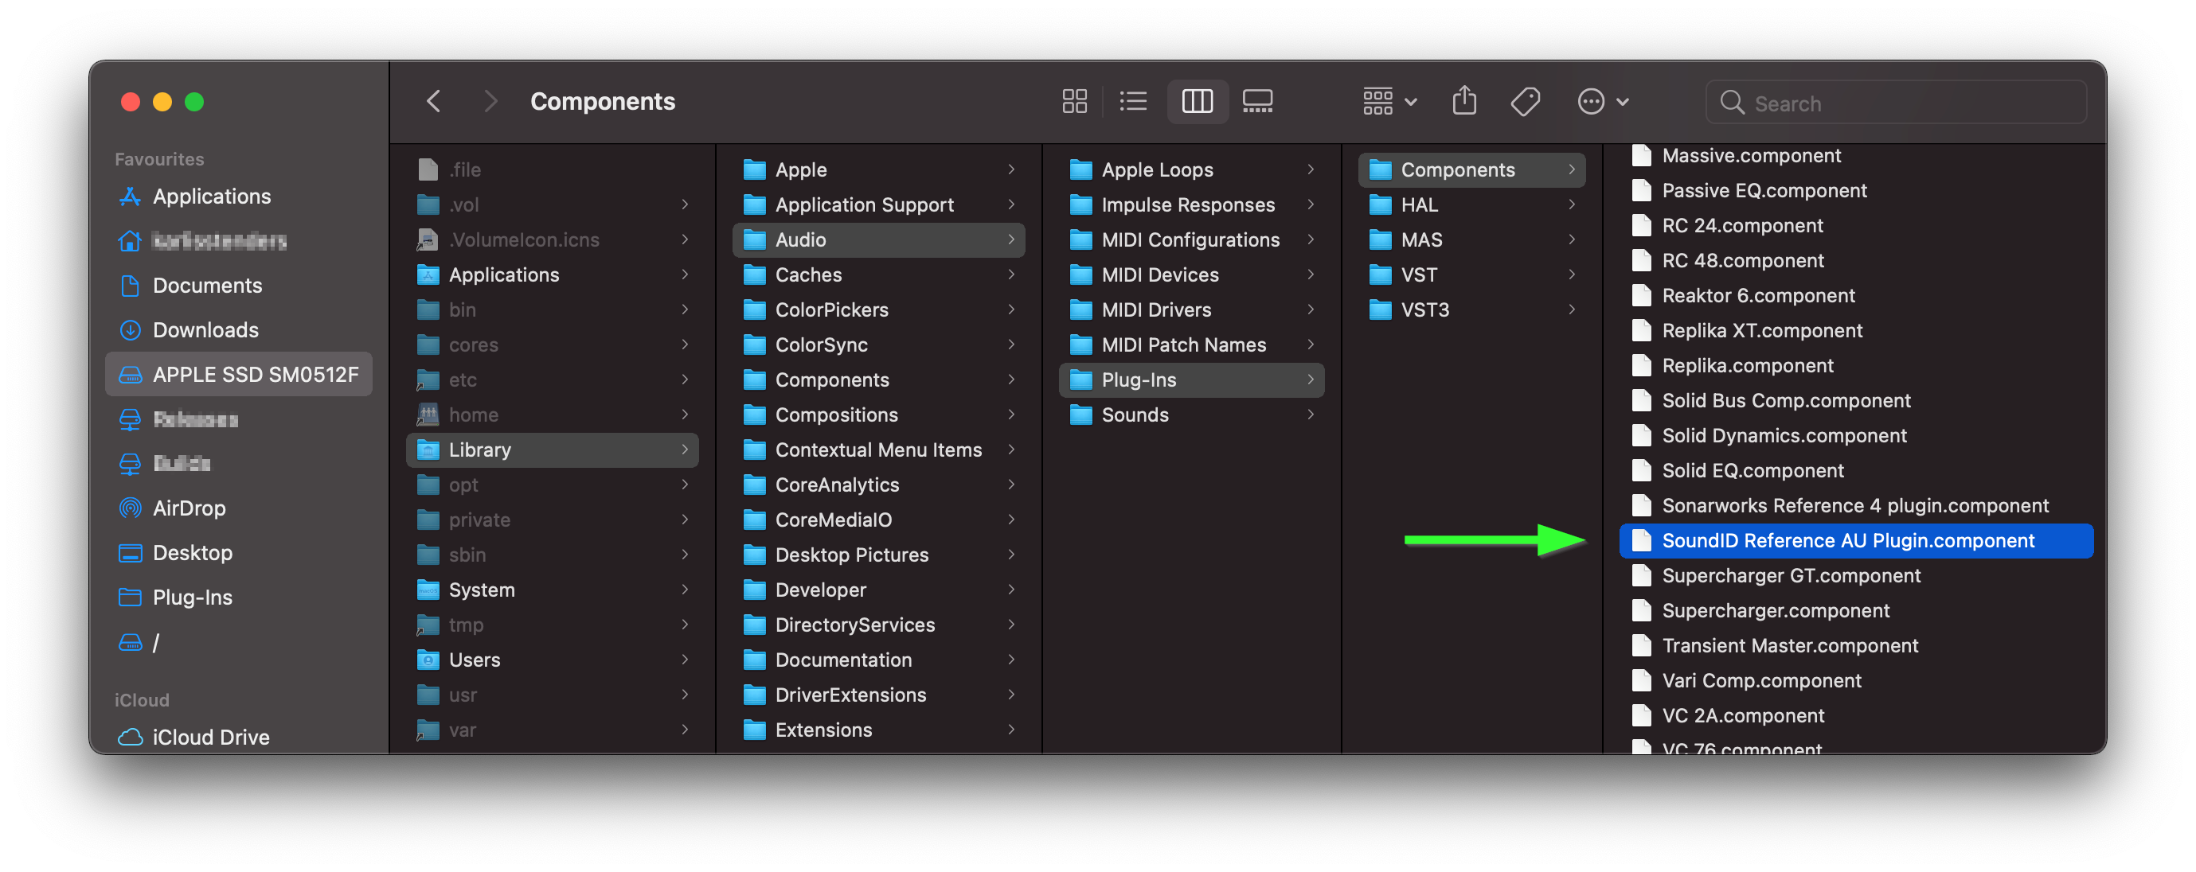Select the .file item icon
This screenshot has height=872, width=2196.
point(428,169)
